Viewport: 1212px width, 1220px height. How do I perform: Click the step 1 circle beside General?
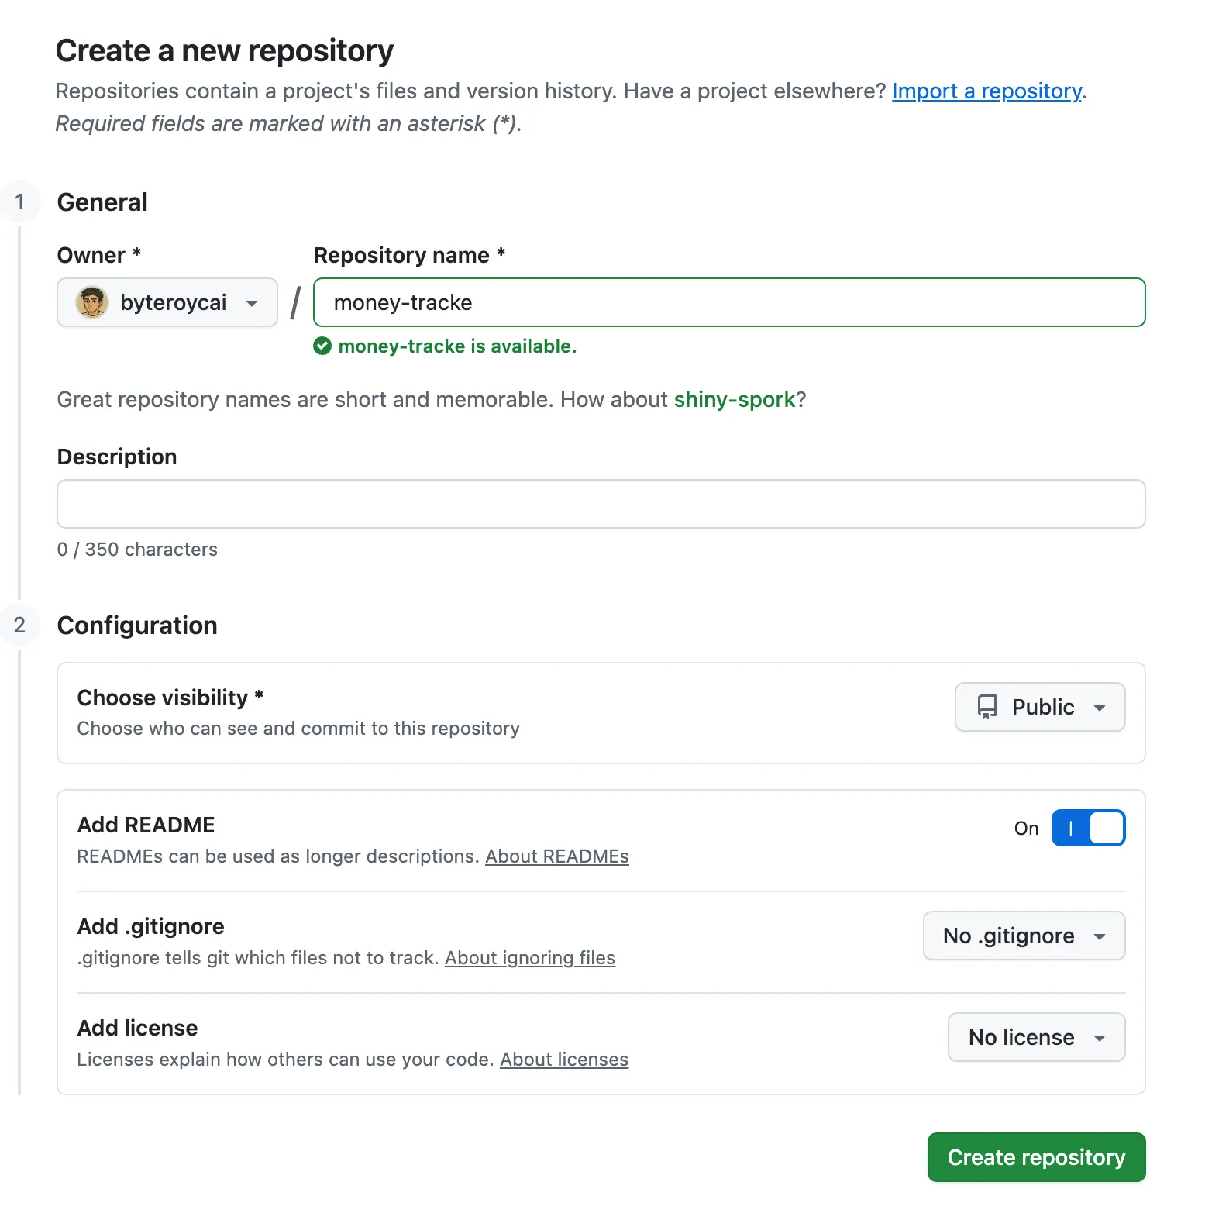point(21,201)
